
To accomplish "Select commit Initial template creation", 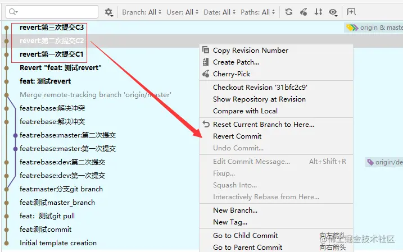I will pyautogui.click(x=58, y=243).
